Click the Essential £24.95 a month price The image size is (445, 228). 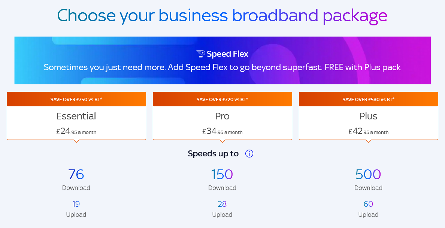tap(76, 131)
